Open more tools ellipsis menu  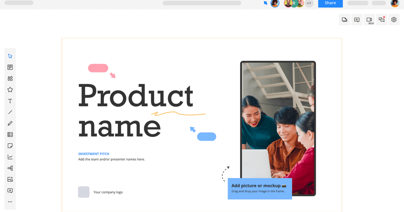click(x=10, y=202)
